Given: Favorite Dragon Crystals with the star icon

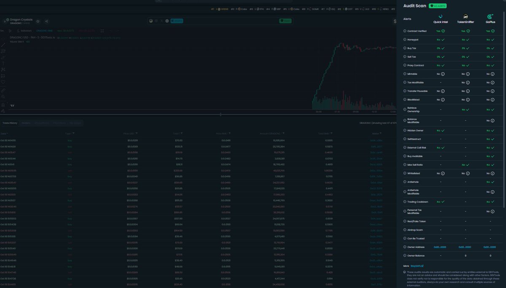Looking at the screenshot, I should click(x=38, y=21).
